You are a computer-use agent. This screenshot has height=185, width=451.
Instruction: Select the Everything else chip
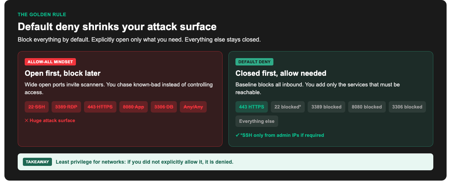[x=257, y=121]
